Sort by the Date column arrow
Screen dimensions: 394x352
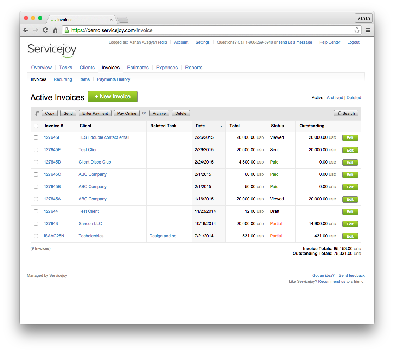coord(221,126)
